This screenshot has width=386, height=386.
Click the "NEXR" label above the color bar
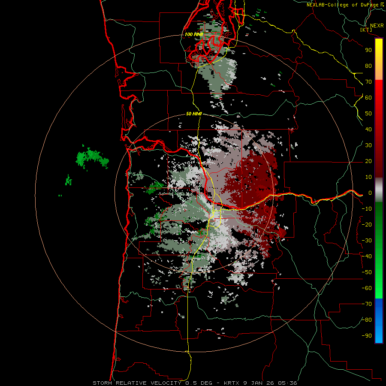click(377, 26)
